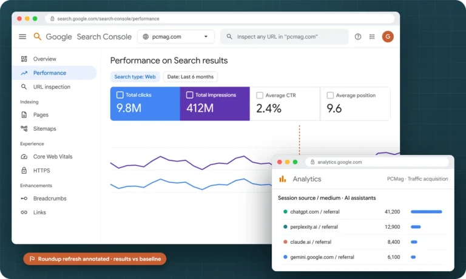This screenshot has width=466, height=279.
Task: Click the Roundup refresh annotated banner
Action: 95,259
